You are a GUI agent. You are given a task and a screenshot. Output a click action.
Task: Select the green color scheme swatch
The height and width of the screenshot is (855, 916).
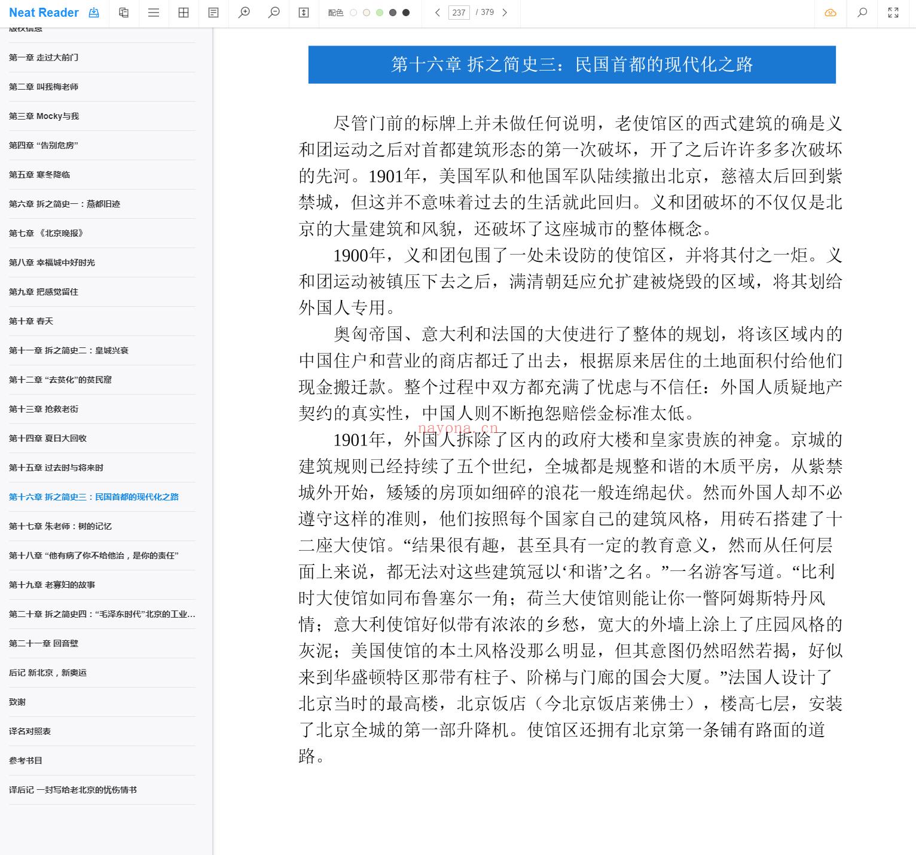coord(380,13)
